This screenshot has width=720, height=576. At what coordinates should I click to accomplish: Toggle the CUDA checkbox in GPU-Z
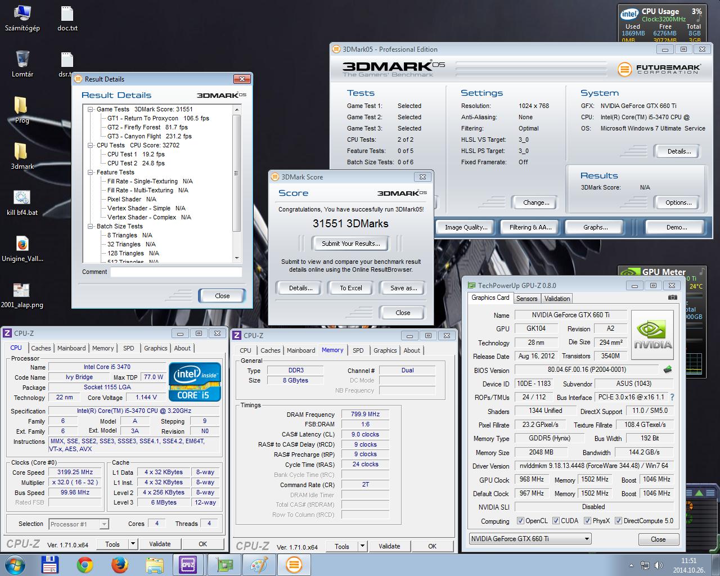(556, 521)
